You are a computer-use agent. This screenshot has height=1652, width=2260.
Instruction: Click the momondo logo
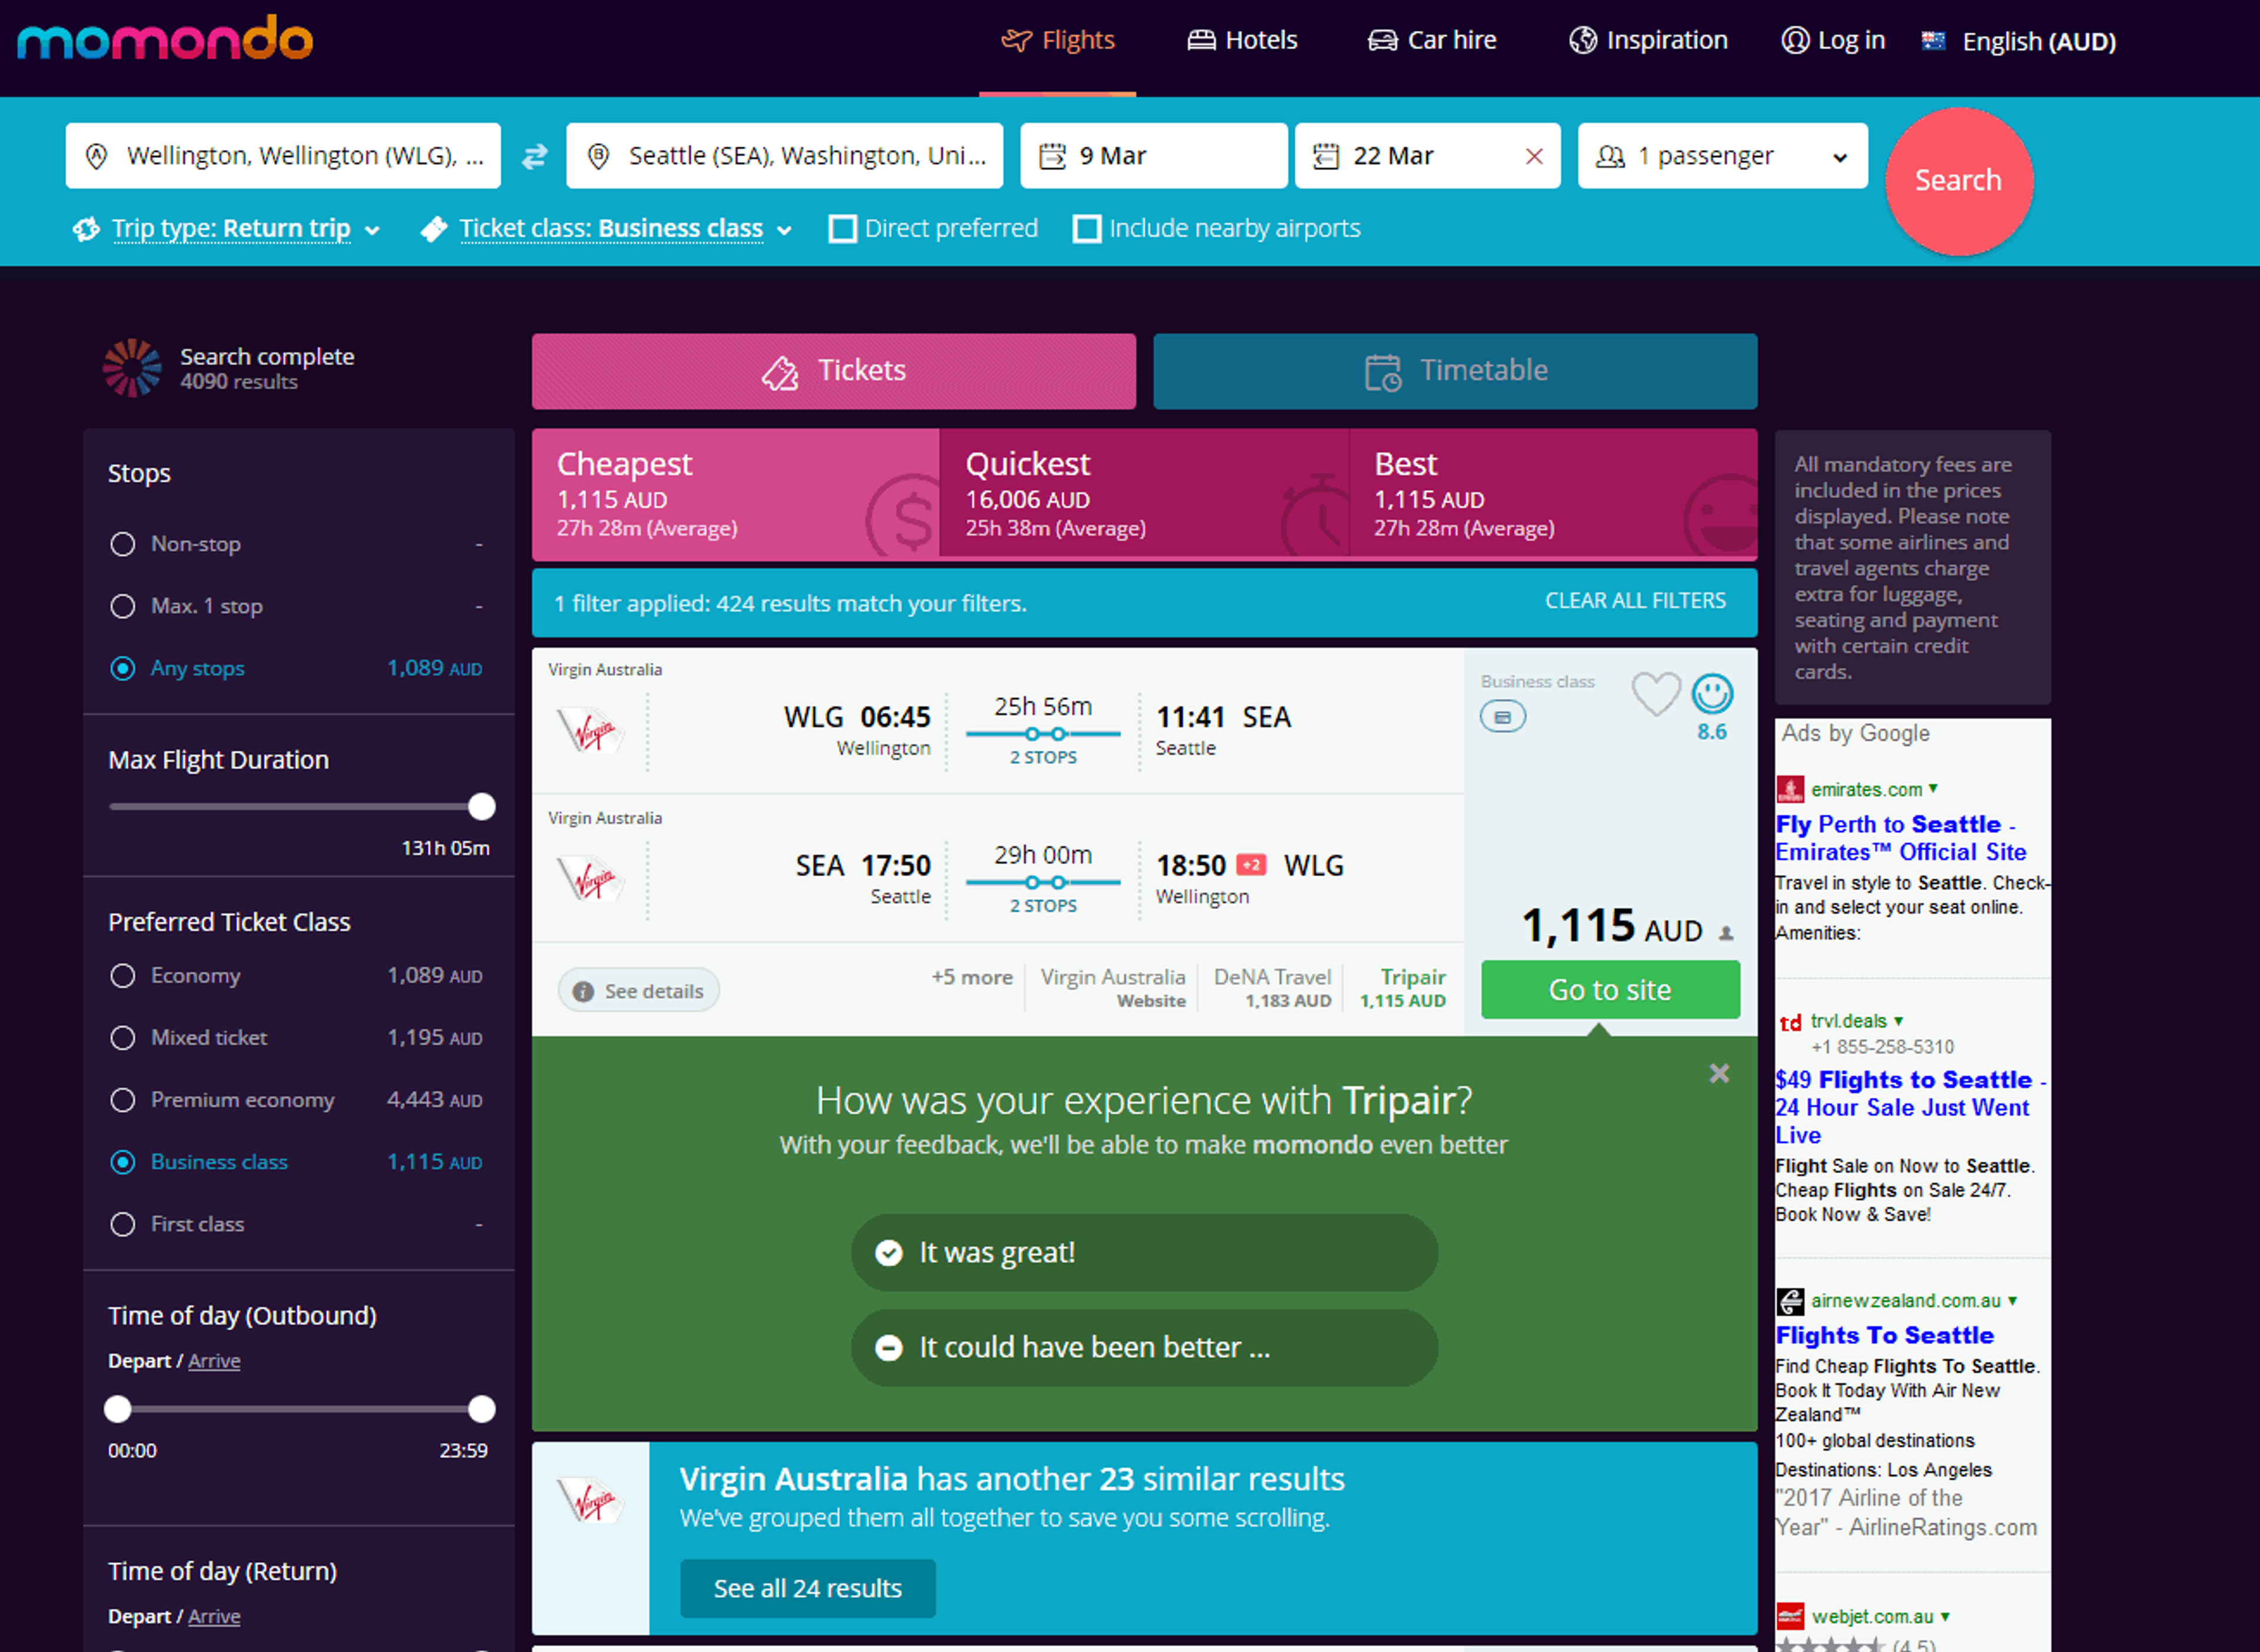click(165, 40)
